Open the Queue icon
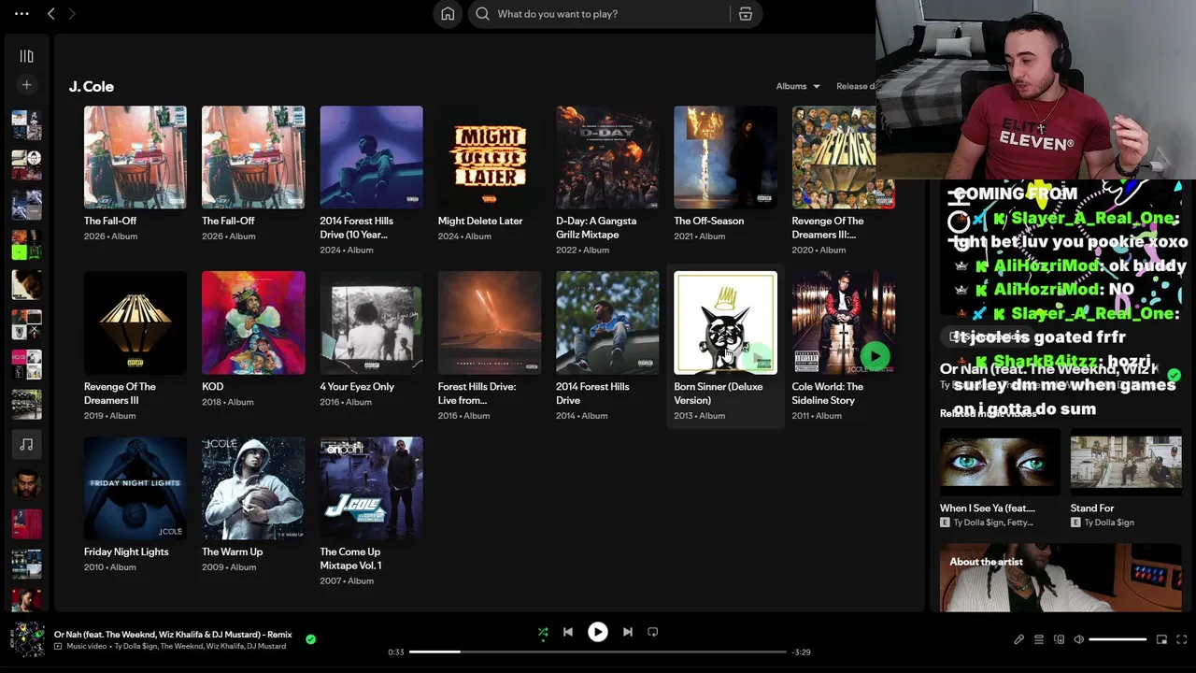The image size is (1196, 673). pos(1039,639)
